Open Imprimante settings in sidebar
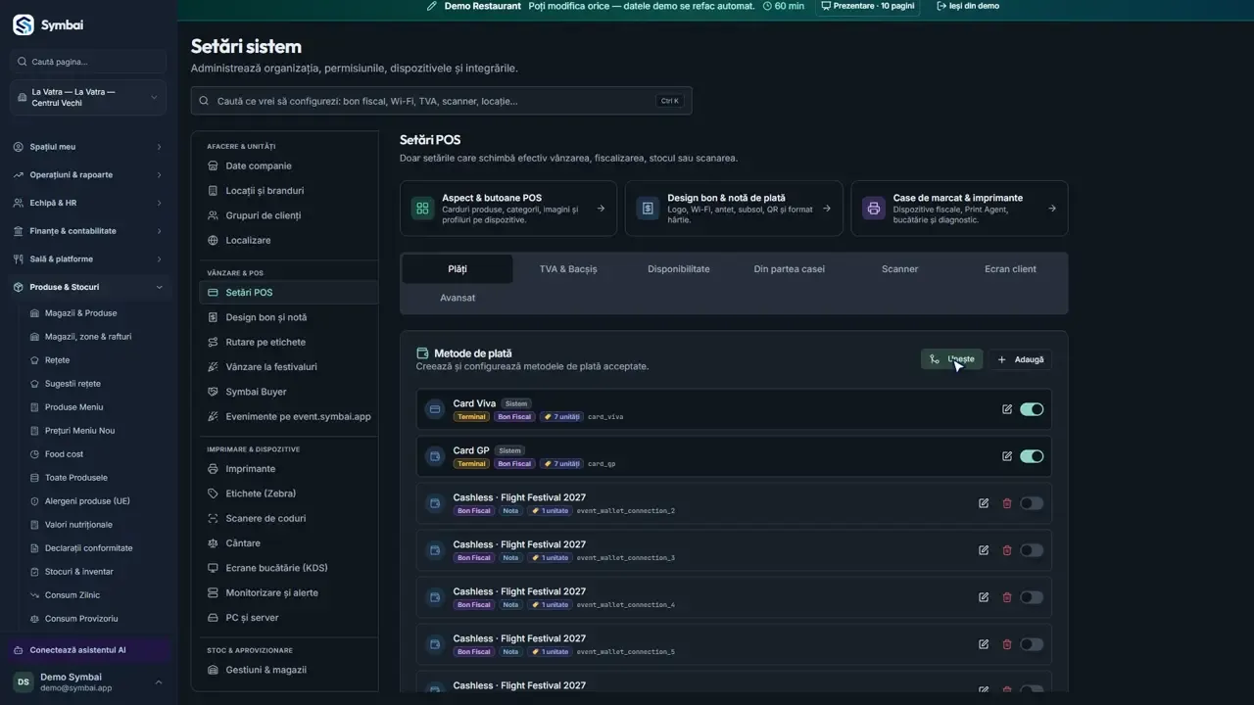The image size is (1254, 705). click(288, 469)
